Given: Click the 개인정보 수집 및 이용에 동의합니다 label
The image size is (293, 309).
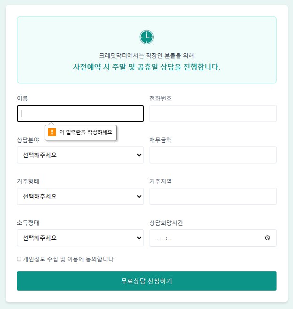Looking at the screenshot, I should tap(68, 259).
